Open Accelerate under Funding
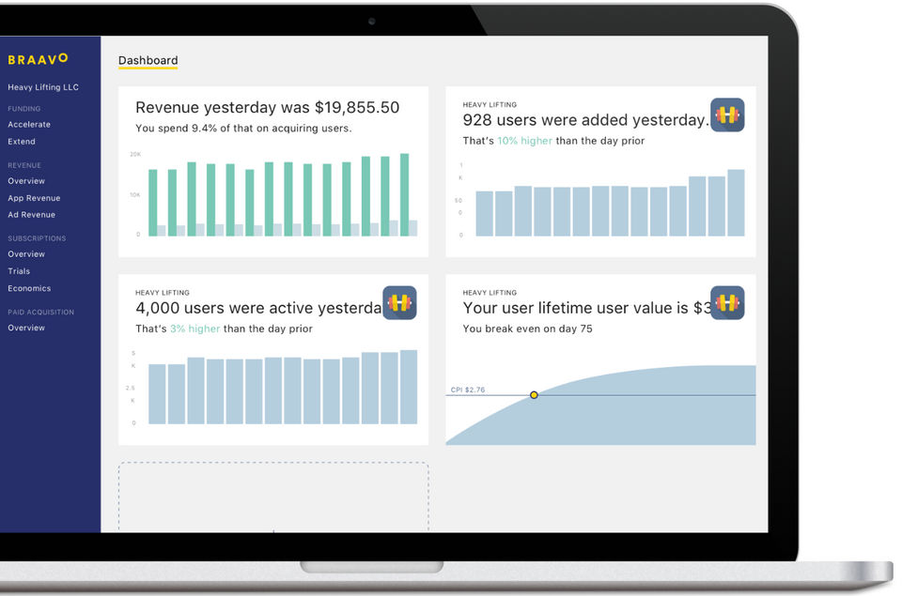The image size is (902, 596). pos(29,124)
